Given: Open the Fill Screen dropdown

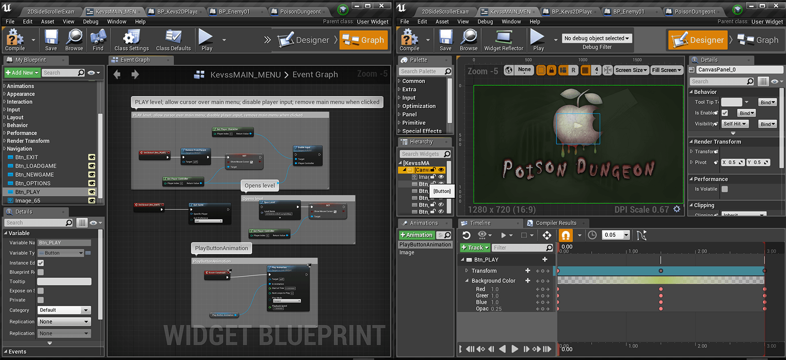Looking at the screenshot, I should pyautogui.click(x=666, y=70).
